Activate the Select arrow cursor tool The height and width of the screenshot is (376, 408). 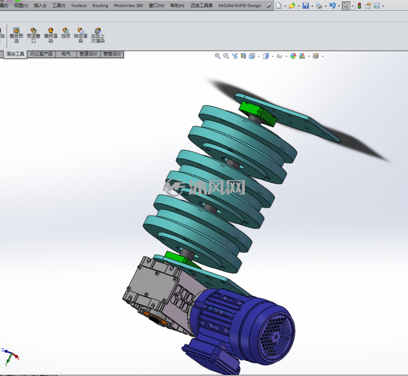click(345, 5)
